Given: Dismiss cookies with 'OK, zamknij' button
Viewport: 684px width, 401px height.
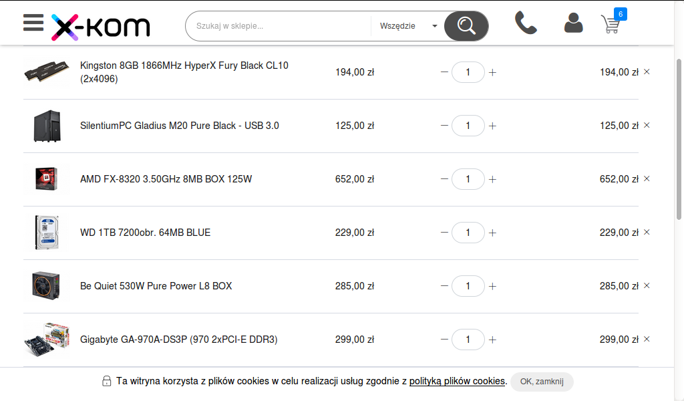Looking at the screenshot, I should pos(542,382).
